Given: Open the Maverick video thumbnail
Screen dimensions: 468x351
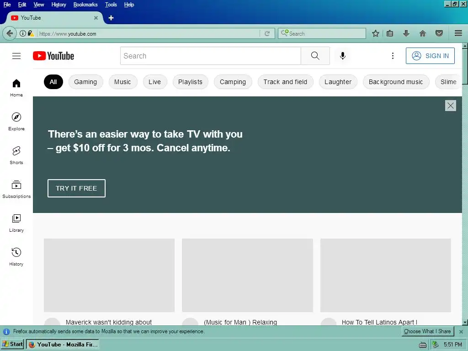Looking at the screenshot, I should tap(109, 275).
